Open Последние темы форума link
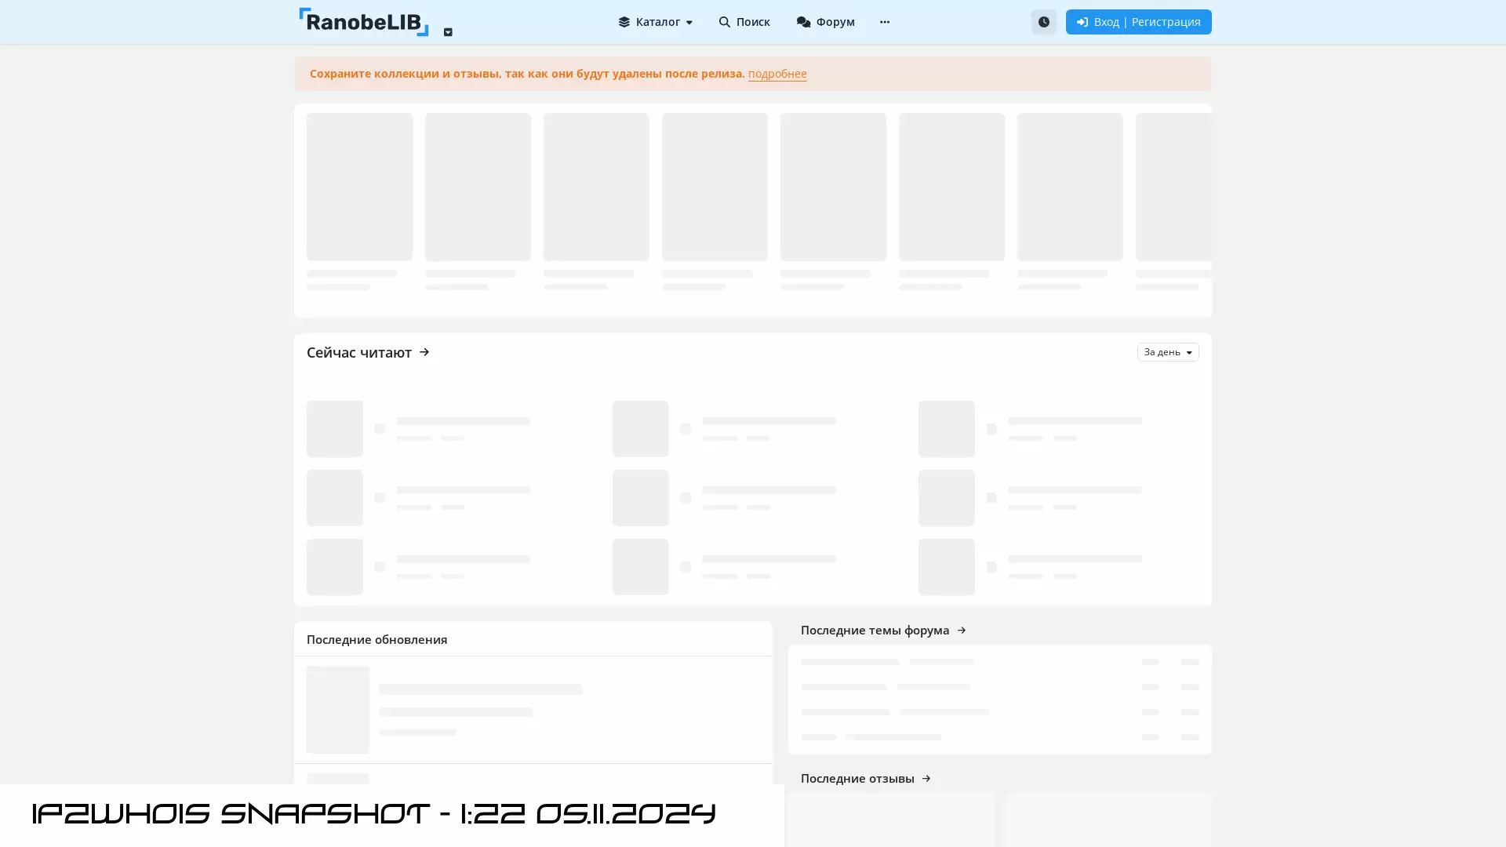The width and height of the screenshot is (1506, 847). point(883,631)
